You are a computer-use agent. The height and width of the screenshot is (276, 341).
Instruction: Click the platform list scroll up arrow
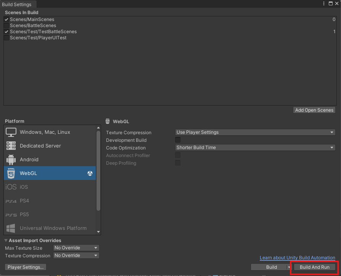98,128
